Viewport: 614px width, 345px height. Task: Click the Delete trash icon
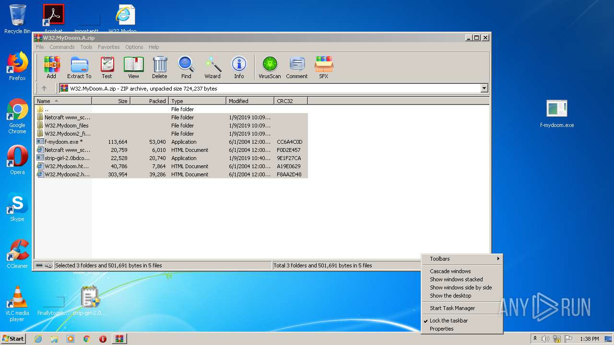pos(160,67)
